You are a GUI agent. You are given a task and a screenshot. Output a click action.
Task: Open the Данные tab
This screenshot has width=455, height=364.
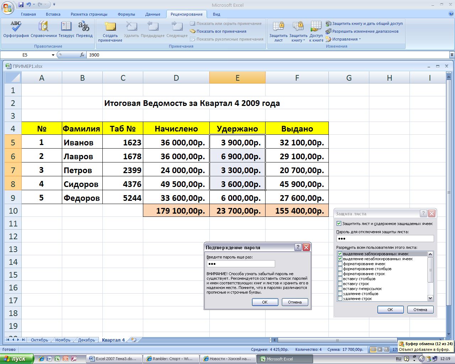153,14
